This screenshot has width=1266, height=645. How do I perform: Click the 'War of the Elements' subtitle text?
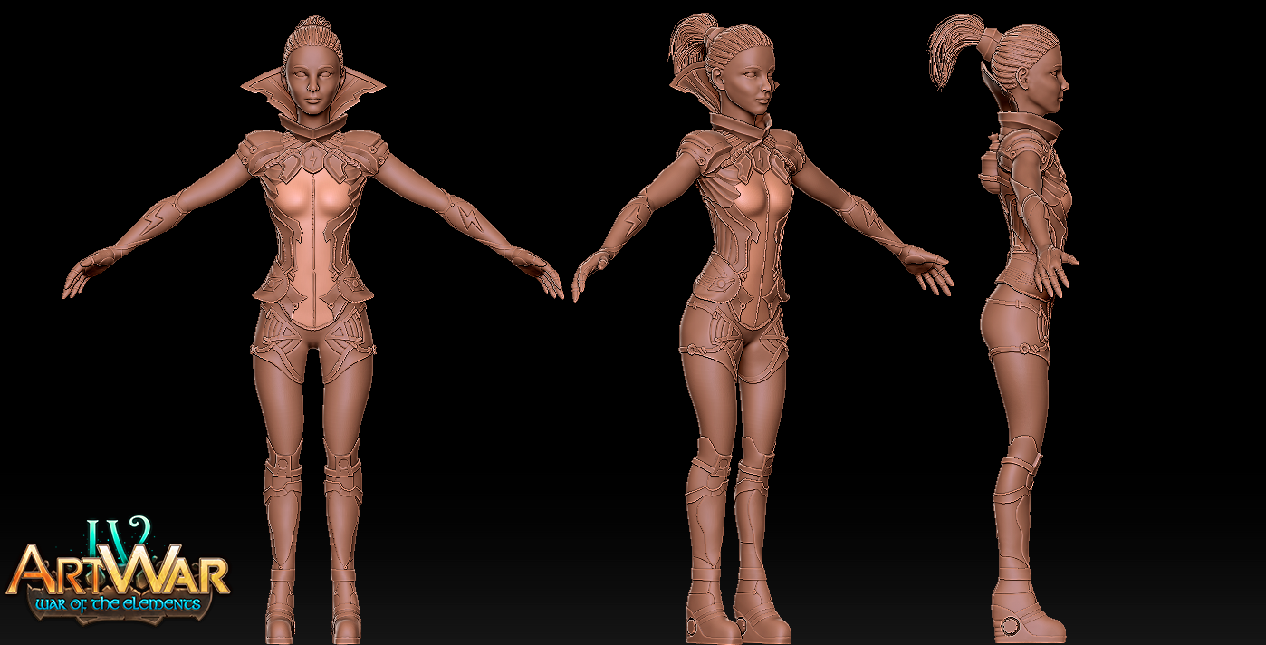[118, 603]
